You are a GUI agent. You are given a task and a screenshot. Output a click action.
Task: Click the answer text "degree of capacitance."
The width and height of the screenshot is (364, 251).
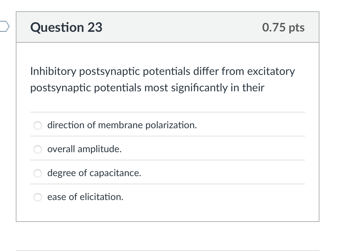pyautogui.click(x=94, y=173)
